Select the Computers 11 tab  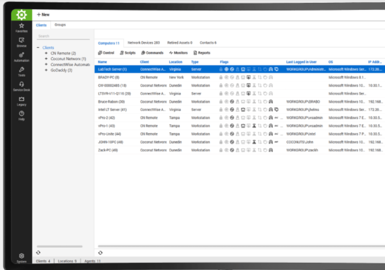[109, 43]
